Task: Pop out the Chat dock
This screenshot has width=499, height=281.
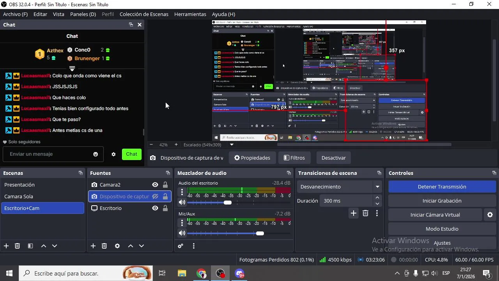Action: tap(131, 25)
